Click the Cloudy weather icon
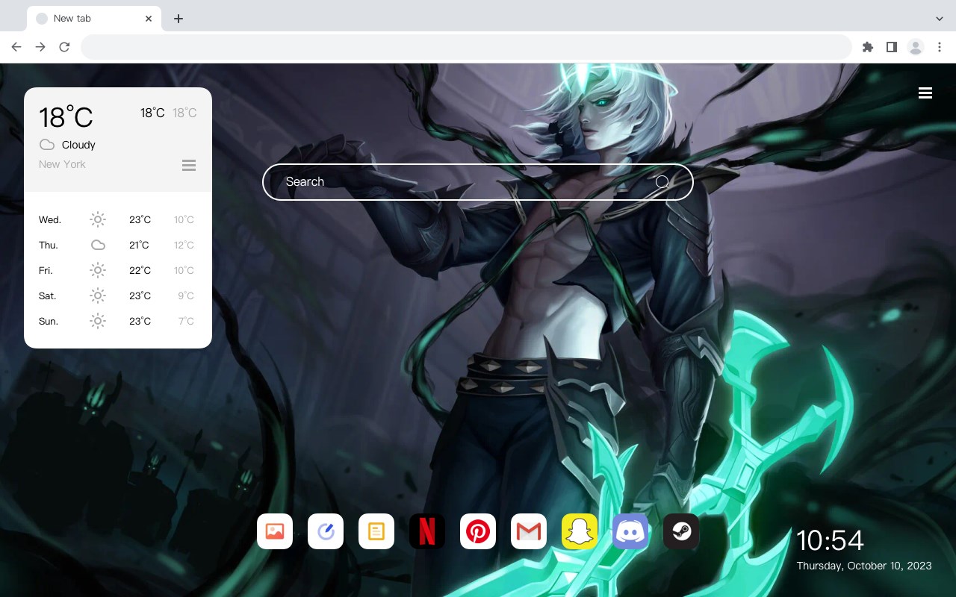Image resolution: width=956 pixels, height=597 pixels. pyautogui.click(x=47, y=145)
